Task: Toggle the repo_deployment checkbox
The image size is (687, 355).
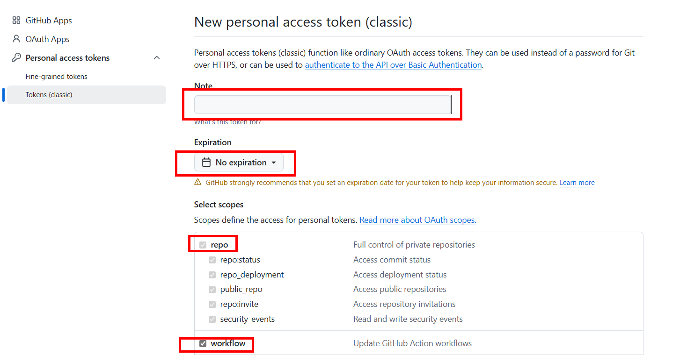Action: point(212,275)
